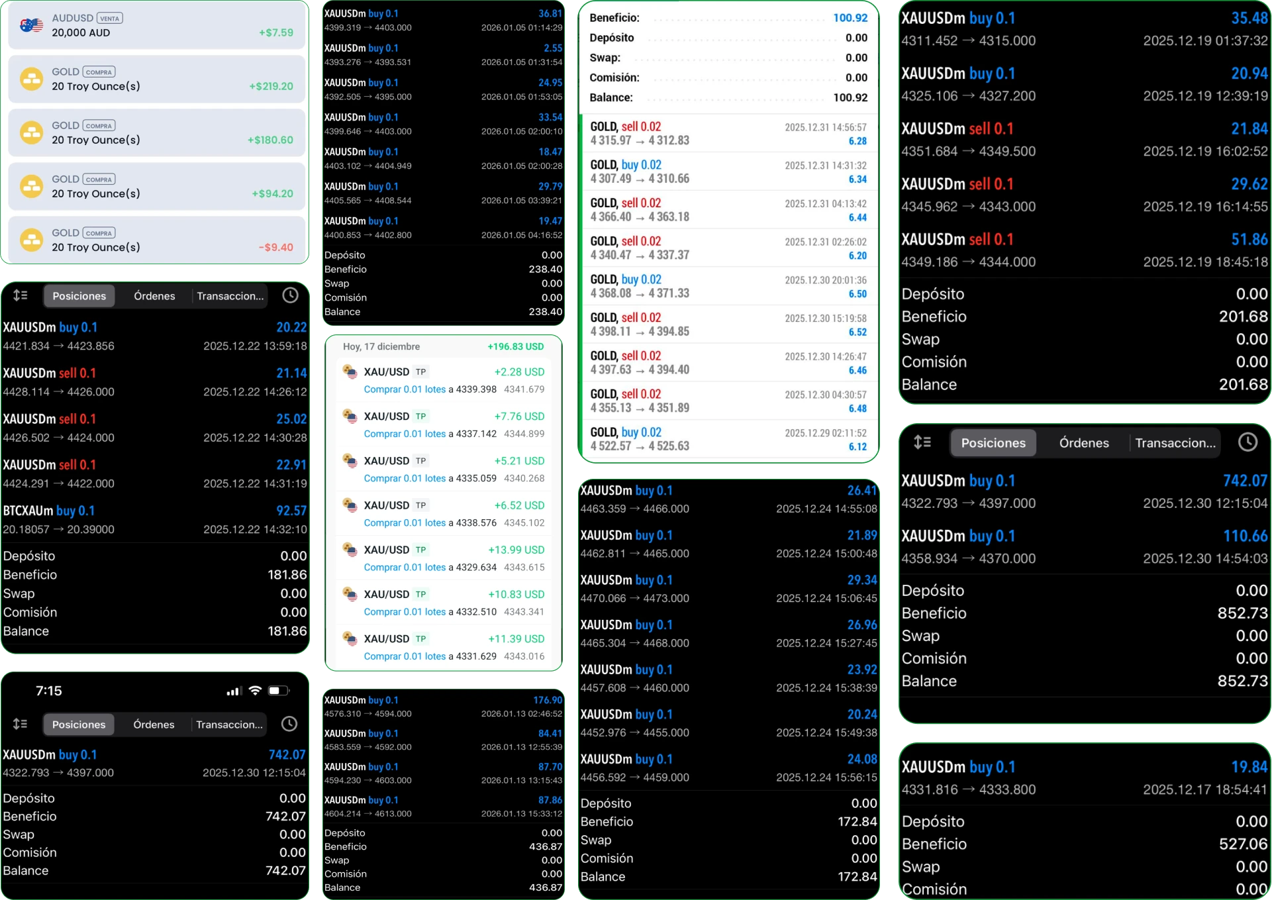Open clock history icon in bottom-left panel
The width and height of the screenshot is (1272, 900).
pos(289,724)
